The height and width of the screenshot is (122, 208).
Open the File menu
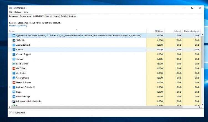click(x=11, y=12)
